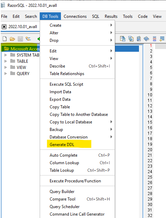Select Import Data menu item
The image size is (166, 218).
[x=77, y=92]
